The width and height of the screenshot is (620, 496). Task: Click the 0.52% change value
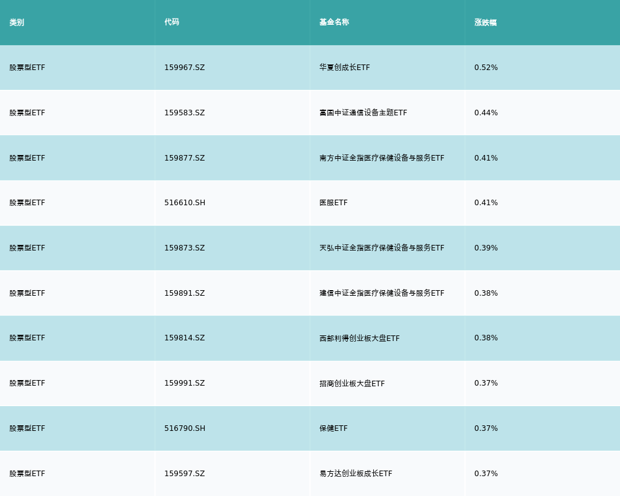pyautogui.click(x=486, y=68)
